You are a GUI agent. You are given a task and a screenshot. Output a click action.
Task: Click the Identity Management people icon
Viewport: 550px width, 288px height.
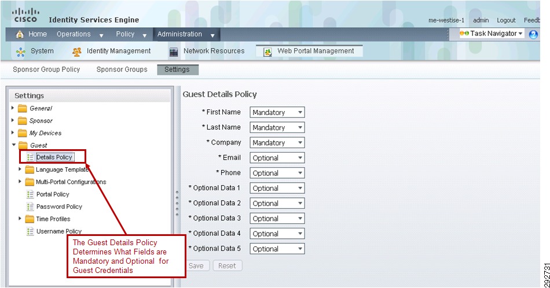77,52
